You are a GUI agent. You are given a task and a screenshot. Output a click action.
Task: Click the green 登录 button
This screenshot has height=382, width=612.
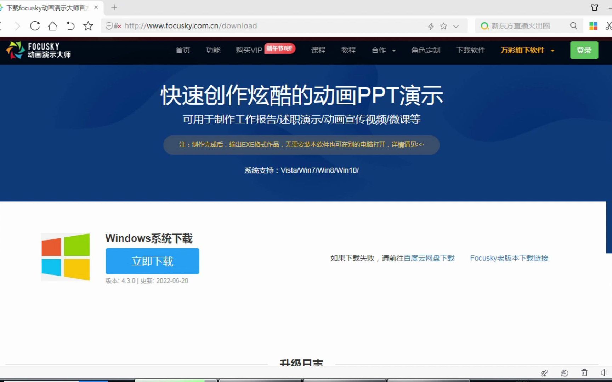[584, 50]
